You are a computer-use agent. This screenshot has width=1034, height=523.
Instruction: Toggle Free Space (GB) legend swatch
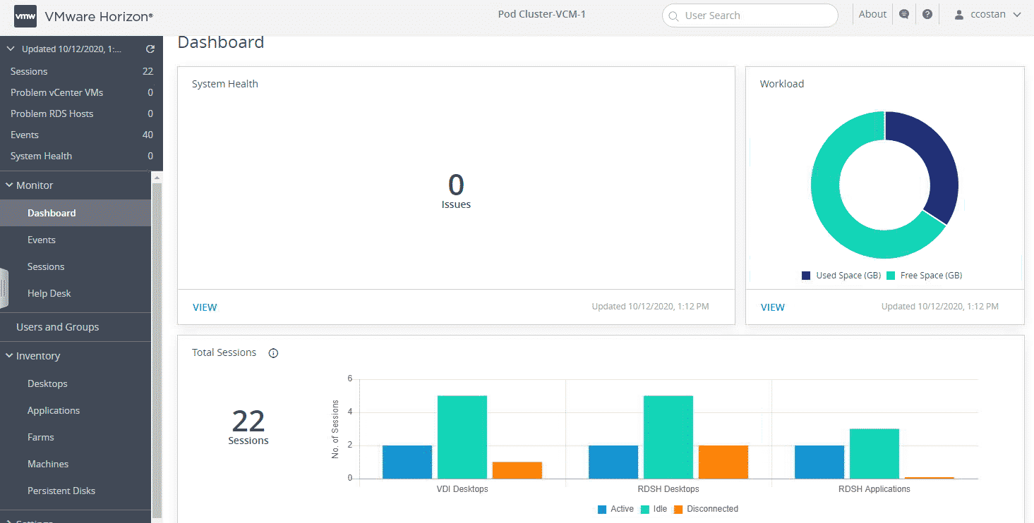(891, 276)
